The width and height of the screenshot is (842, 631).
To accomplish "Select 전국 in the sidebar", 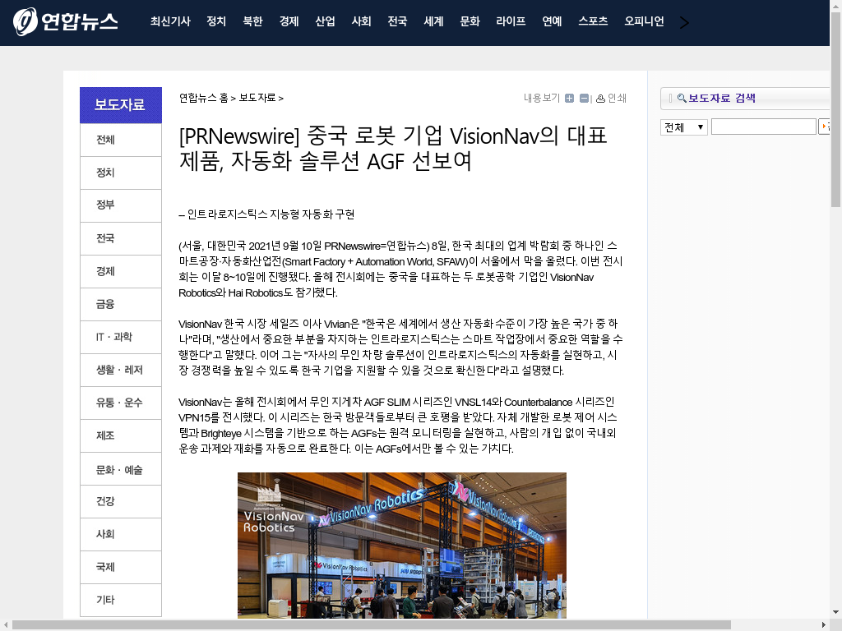I will 121,239.
